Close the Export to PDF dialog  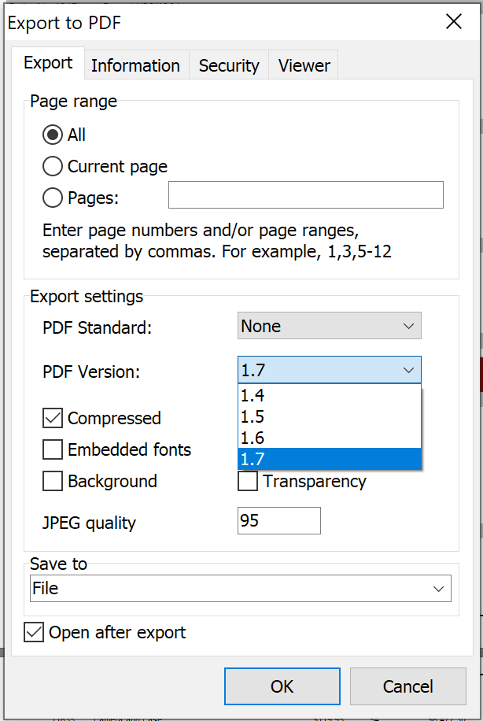click(x=454, y=21)
